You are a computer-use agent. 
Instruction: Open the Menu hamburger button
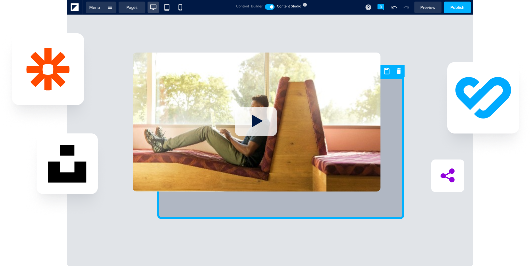(101, 7)
